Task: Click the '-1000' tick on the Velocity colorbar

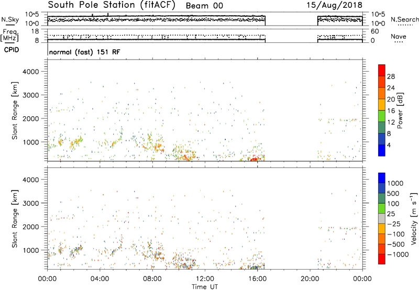Action: [398, 254]
